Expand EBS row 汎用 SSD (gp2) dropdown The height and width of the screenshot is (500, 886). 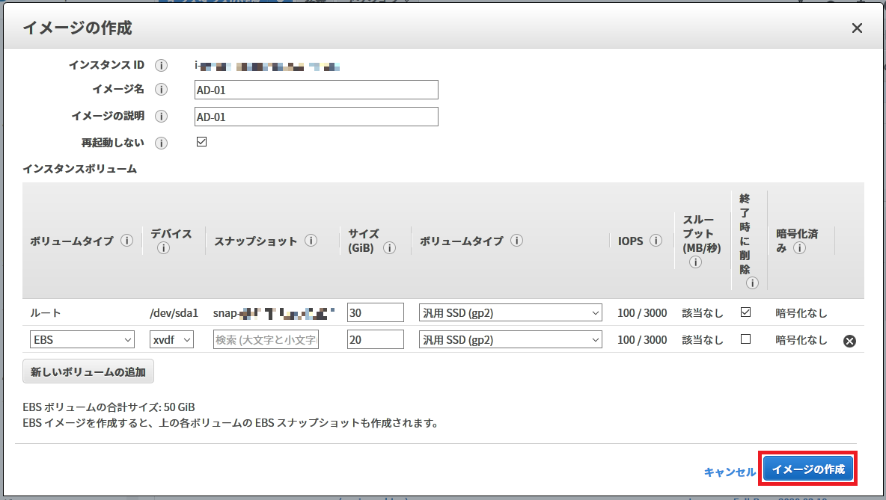click(510, 340)
